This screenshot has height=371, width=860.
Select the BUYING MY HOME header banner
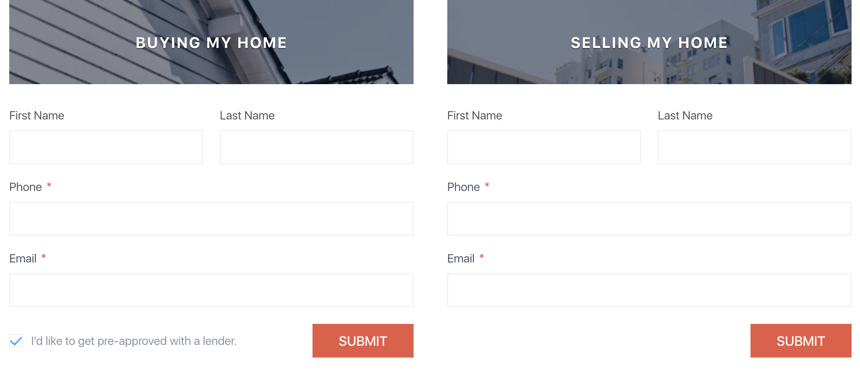211,42
